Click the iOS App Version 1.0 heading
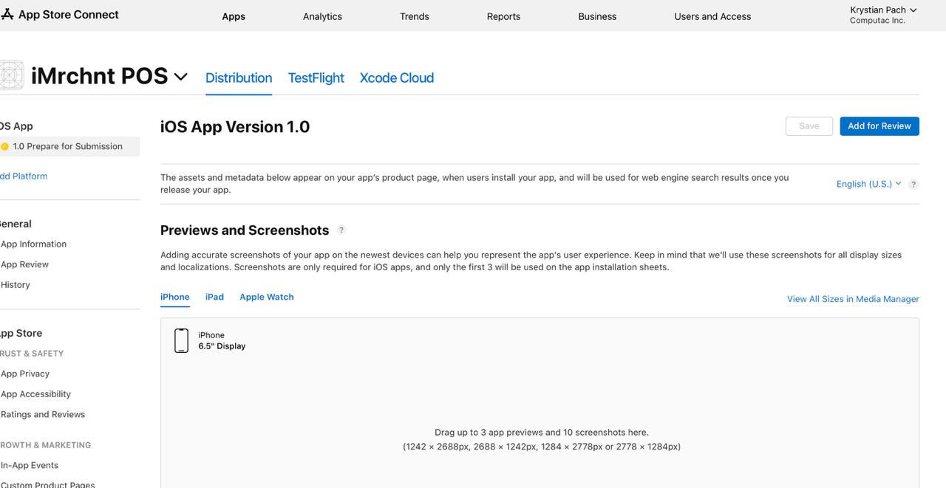946x488 pixels. tap(235, 127)
